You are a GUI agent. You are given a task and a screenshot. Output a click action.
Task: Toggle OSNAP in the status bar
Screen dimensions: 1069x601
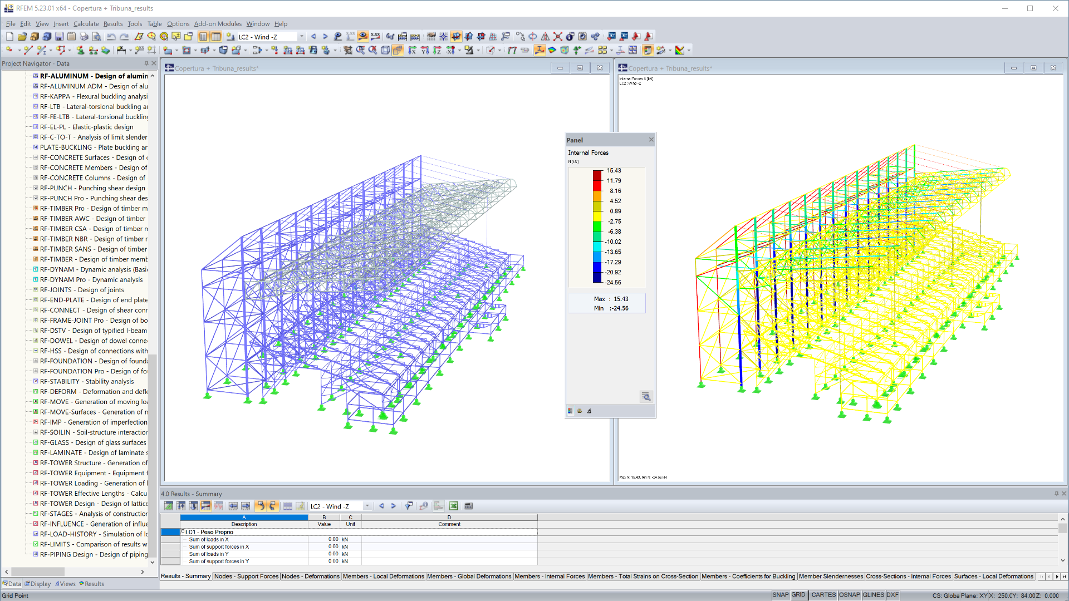(849, 595)
